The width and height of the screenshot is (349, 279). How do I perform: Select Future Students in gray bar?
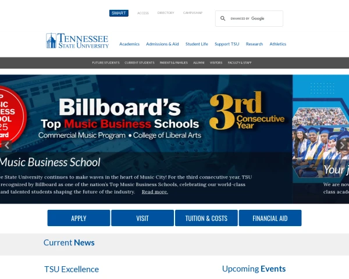tap(106, 63)
